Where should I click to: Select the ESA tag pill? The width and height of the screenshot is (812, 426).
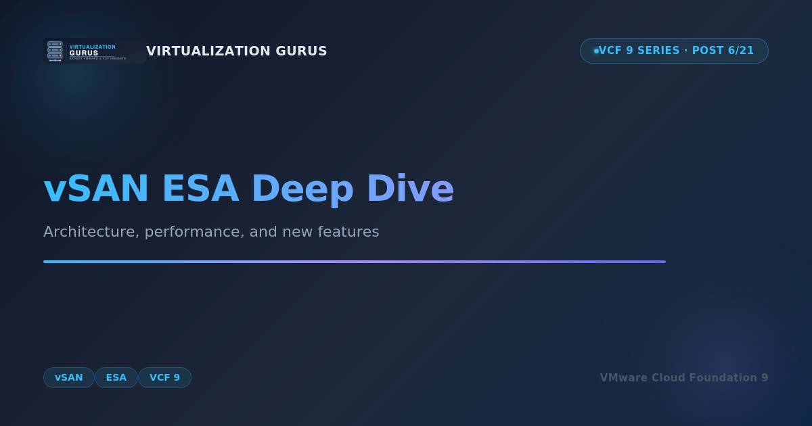[x=116, y=377]
